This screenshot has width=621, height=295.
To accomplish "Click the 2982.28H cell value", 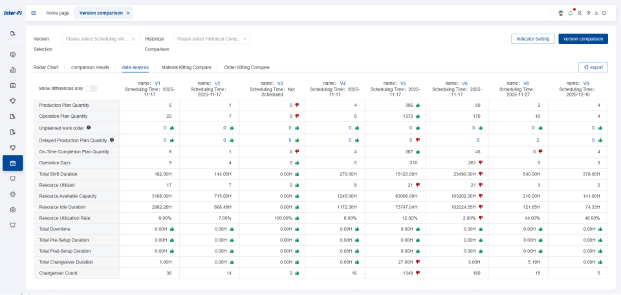I will click(x=162, y=207).
